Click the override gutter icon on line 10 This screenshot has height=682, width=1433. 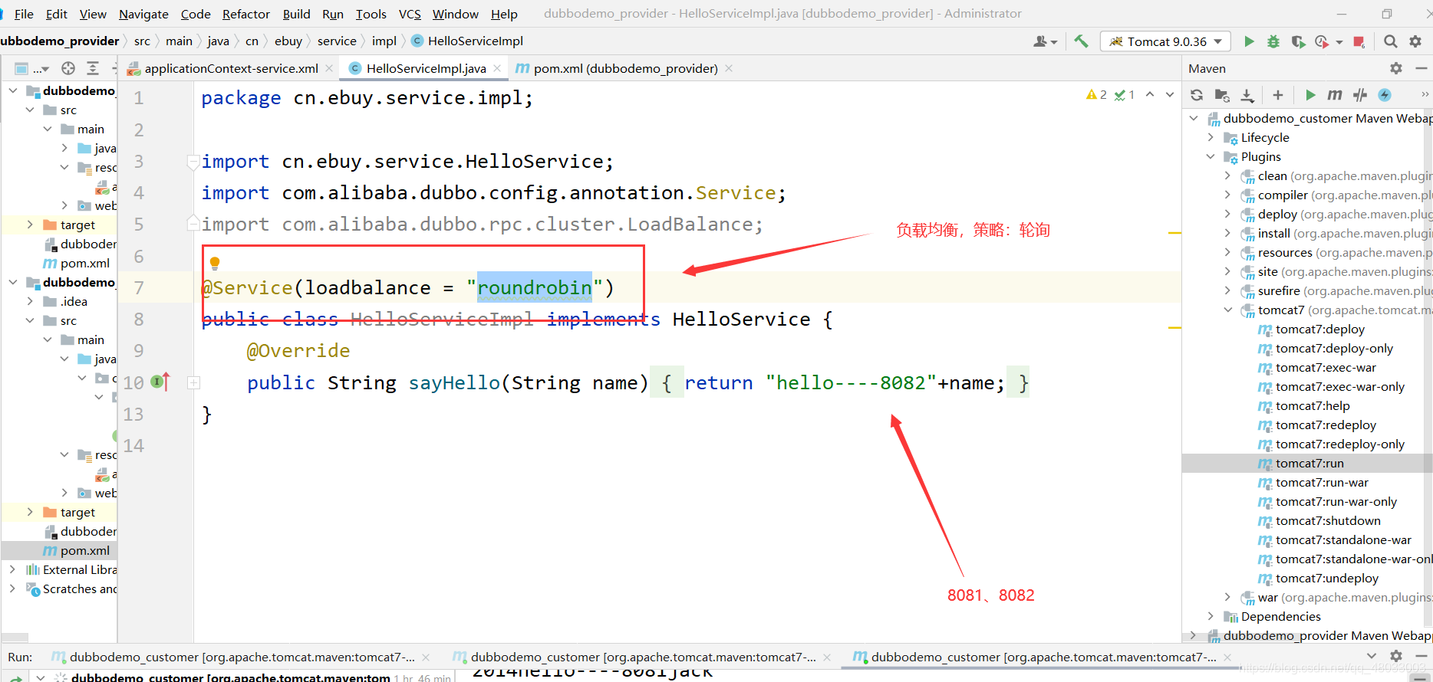coord(161,382)
